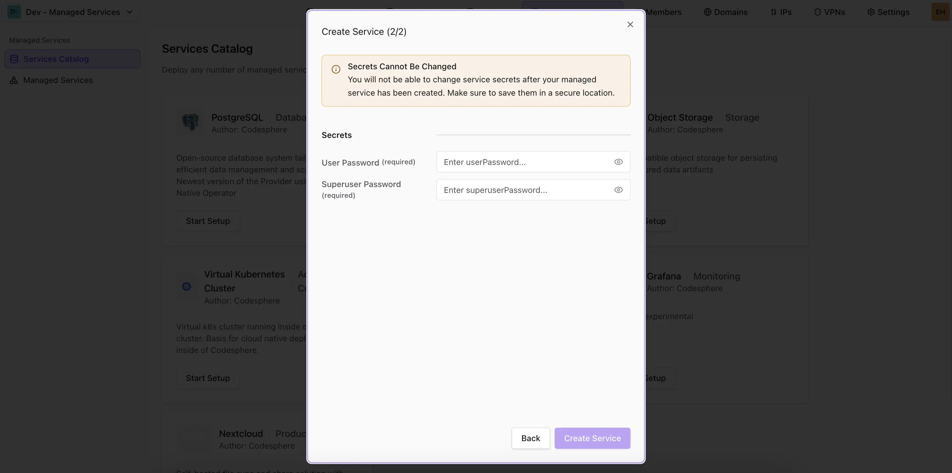Click the info icon in the secrets warning banner
The image size is (952, 473).
[x=336, y=69]
